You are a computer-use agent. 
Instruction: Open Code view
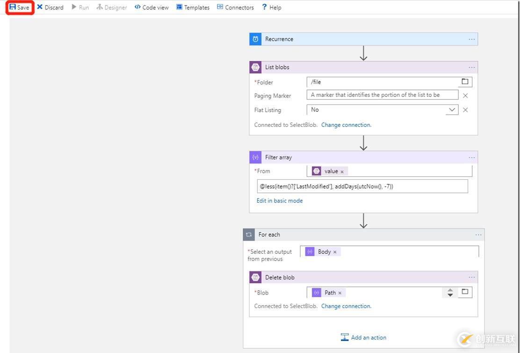(x=152, y=7)
